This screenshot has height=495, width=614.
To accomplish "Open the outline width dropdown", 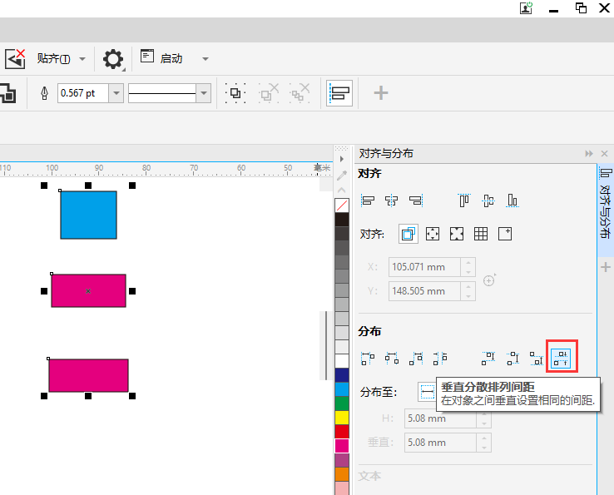I will pyautogui.click(x=116, y=93).
